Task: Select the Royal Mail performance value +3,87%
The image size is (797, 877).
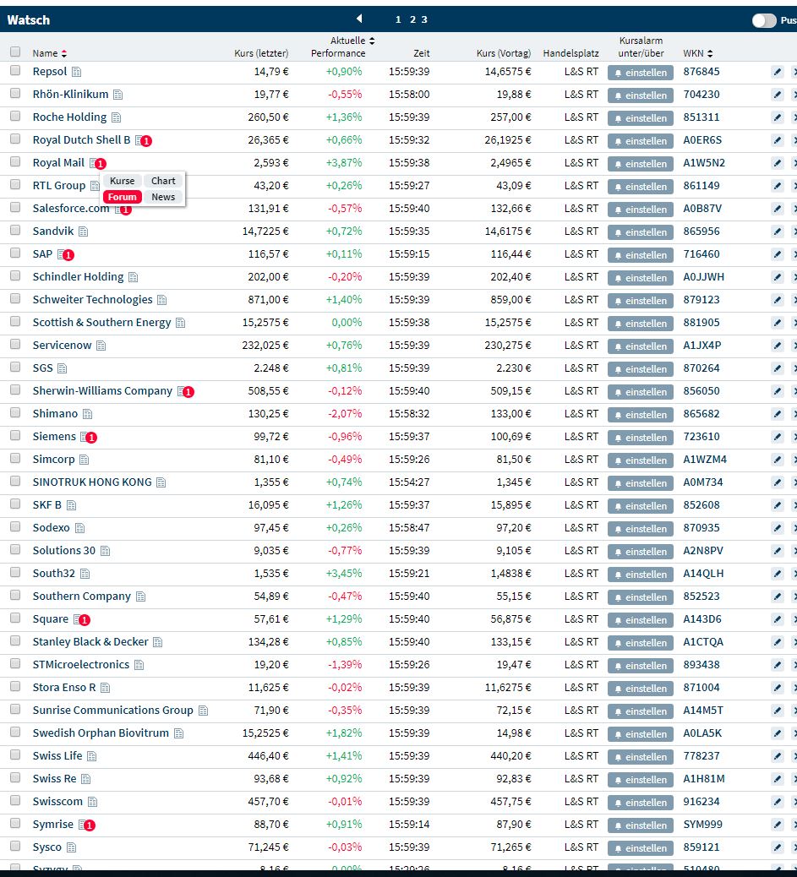Action: [344, 163]
